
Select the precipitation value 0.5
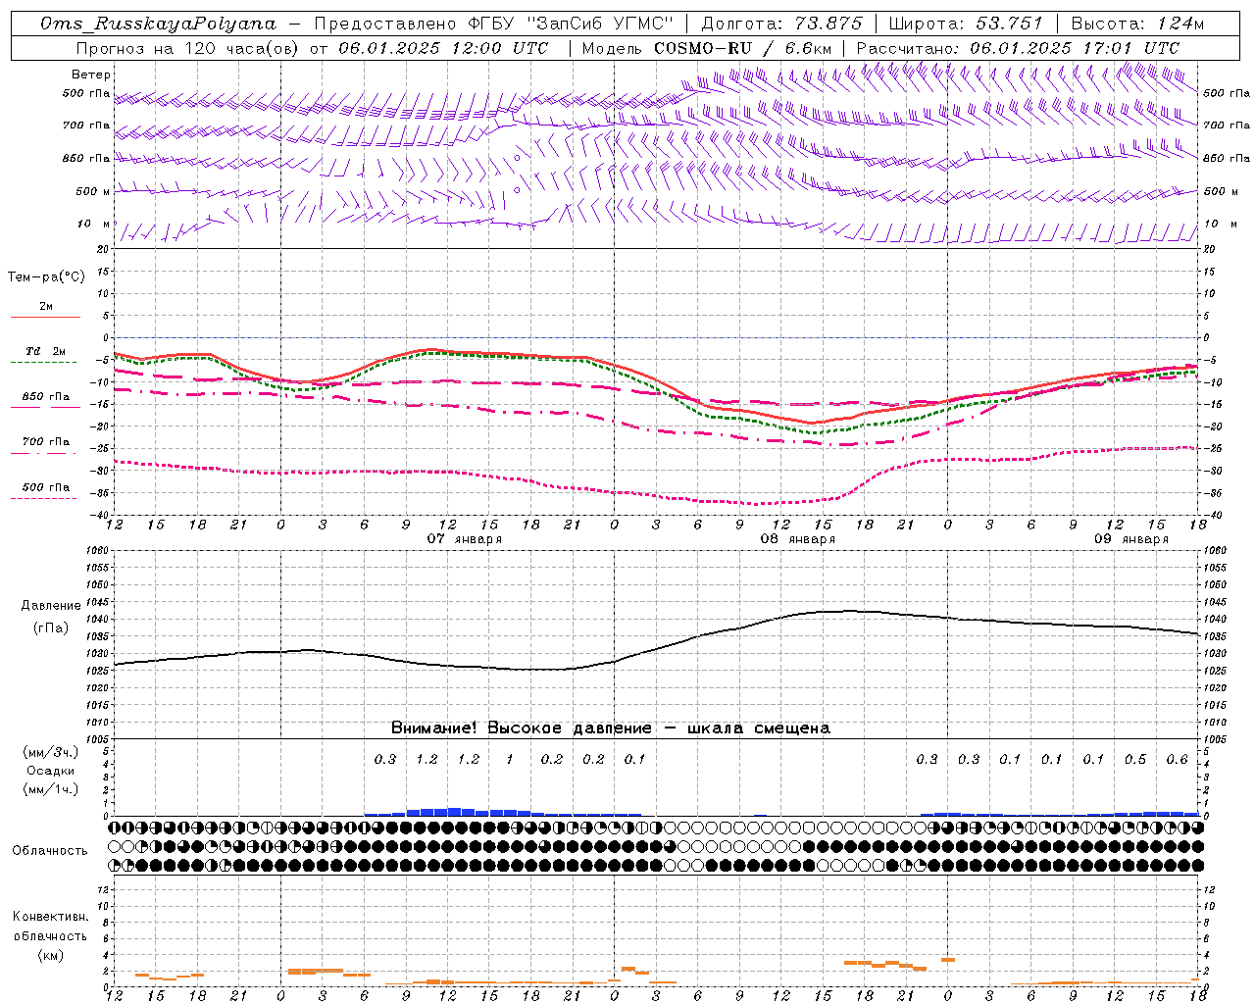coord(1135,759)
